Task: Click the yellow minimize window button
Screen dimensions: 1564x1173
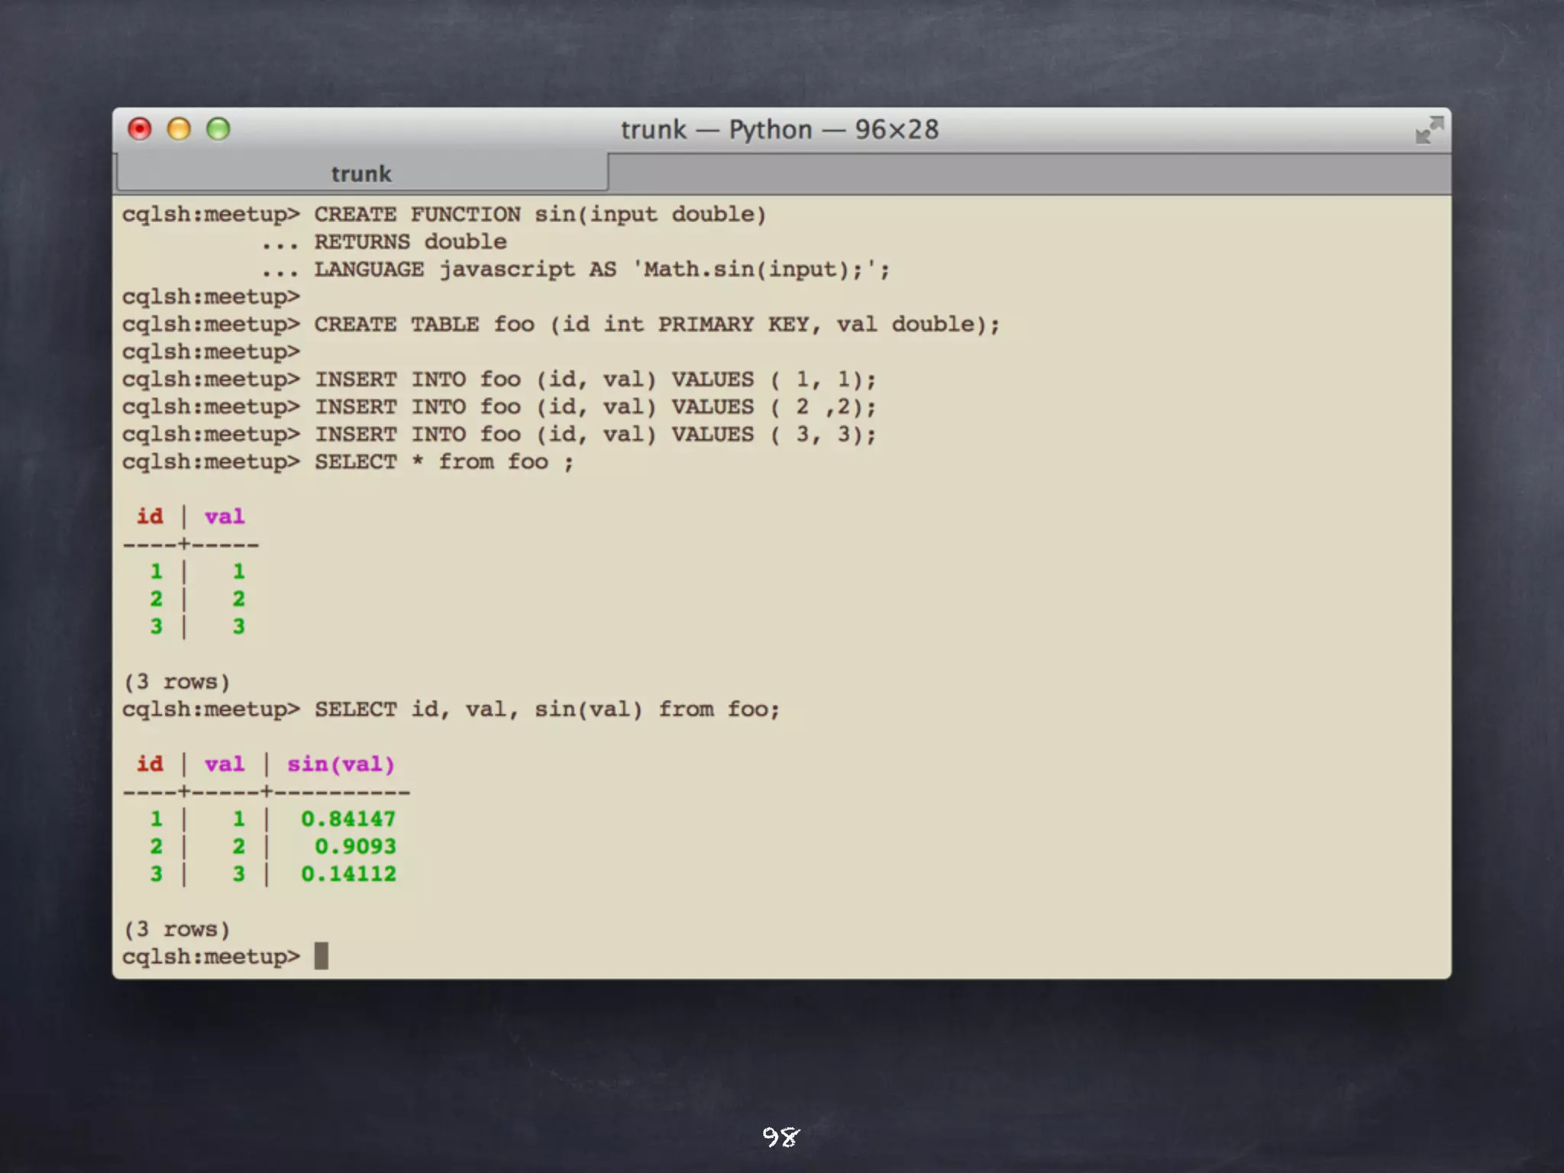Action: point(179,129)
